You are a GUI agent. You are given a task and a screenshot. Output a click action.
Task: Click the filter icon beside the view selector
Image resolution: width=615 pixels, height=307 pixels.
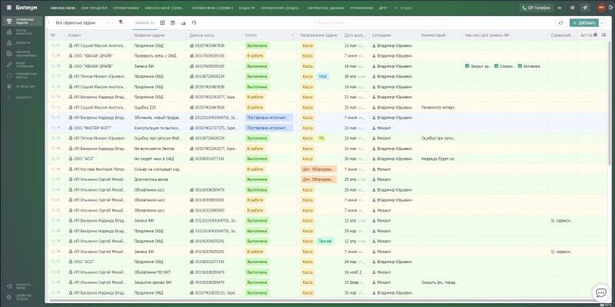[x=121, y=23]
